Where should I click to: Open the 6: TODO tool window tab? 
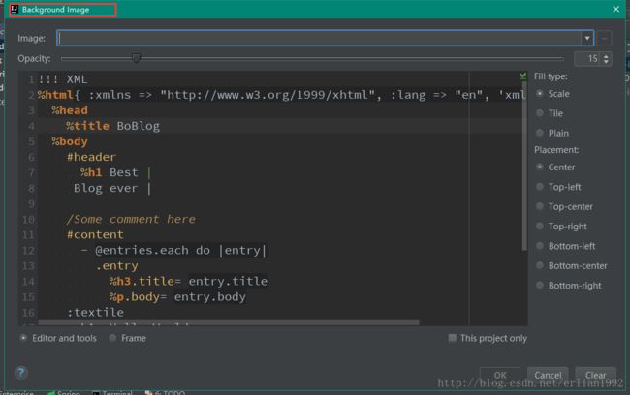tap(165, 393)
